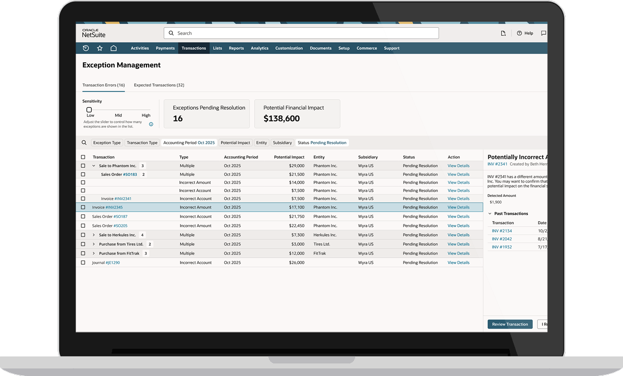
Task: Open recent records history icon
Action: pos(86,48)
